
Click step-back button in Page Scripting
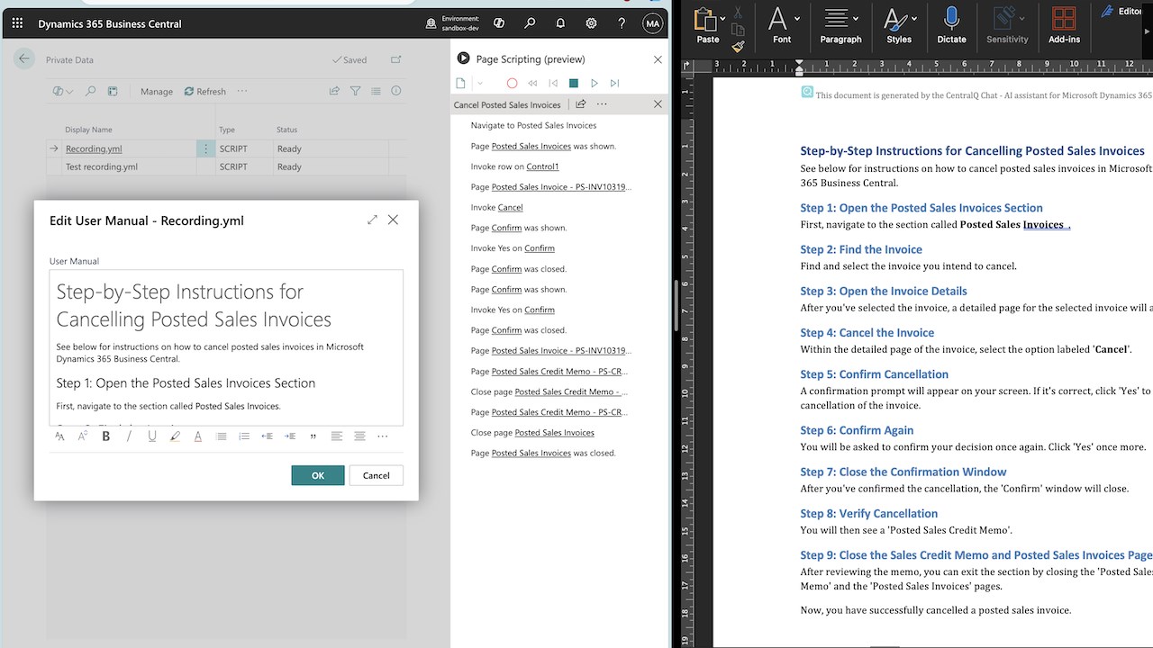[553, 83]
